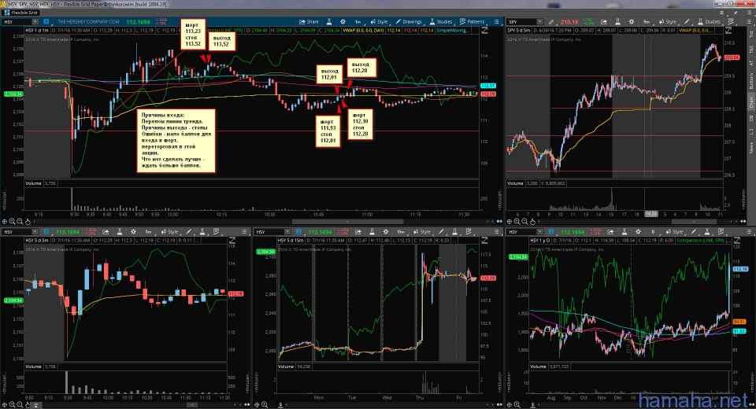Image resolution: width=756 pixels, height=409 pixels.
Task: Open the T&S sidebar tab
Action: (x=750, y=50)
